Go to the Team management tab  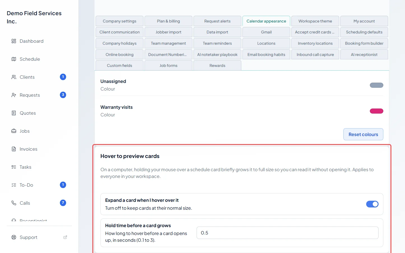168,43
